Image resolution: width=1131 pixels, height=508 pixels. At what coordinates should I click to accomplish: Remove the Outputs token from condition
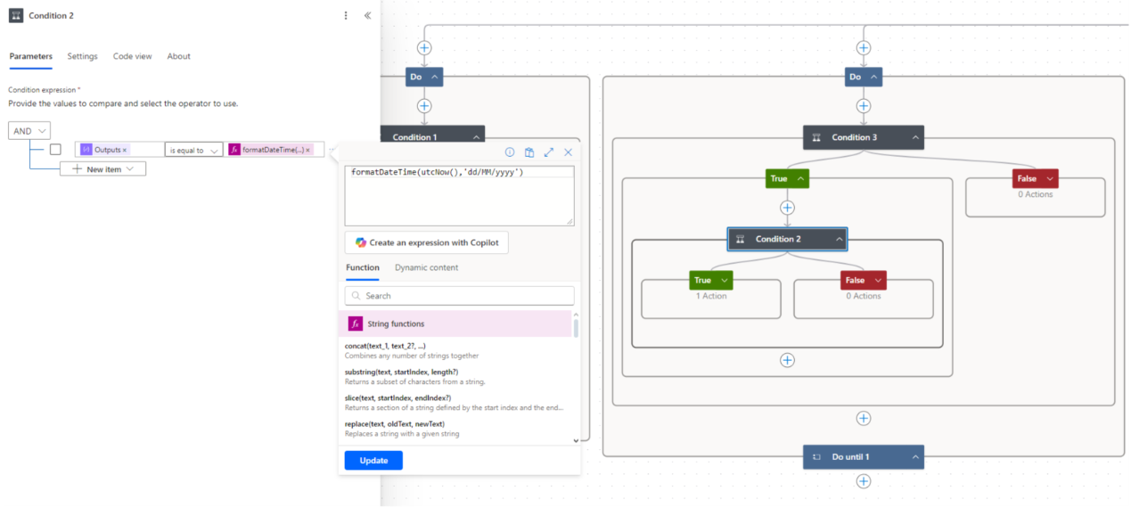125,151
